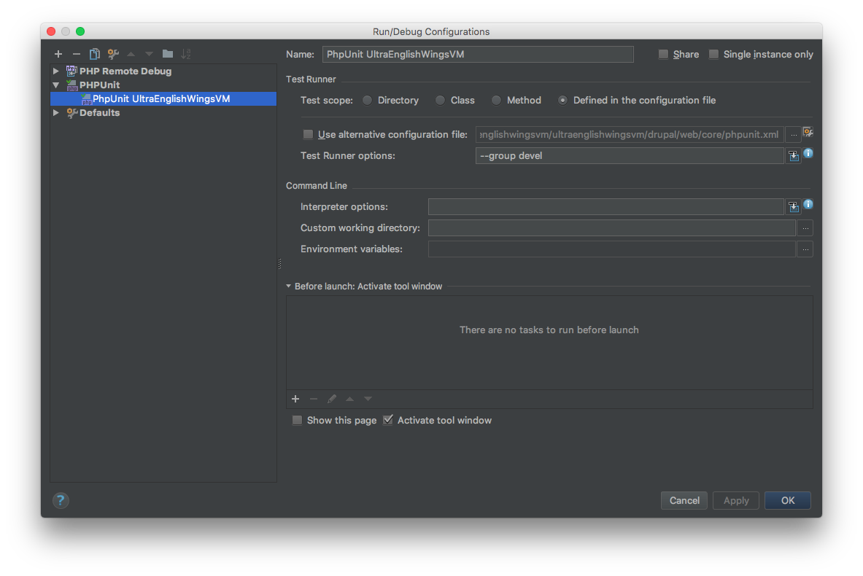The image size is (863, 576).
Task: Remove selected configuration with minus icon
Action: [77, 54]
